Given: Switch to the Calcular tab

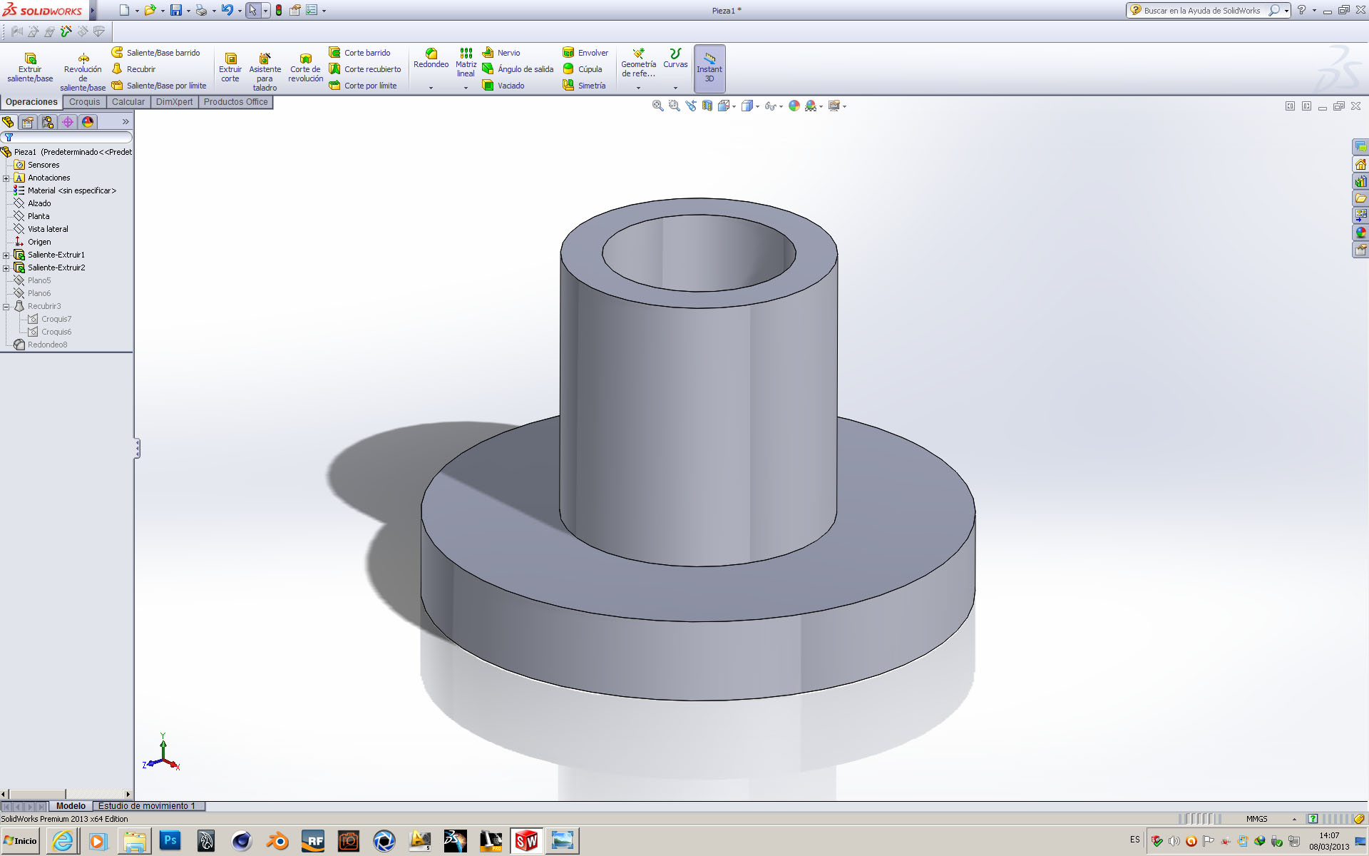Looking at the screenshot, I should point(128,102).
